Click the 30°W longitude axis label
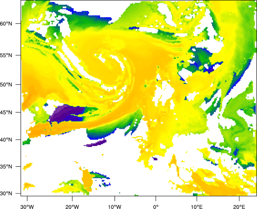The height and width of the screenshot is (209, 257). (x=27, y=207)
